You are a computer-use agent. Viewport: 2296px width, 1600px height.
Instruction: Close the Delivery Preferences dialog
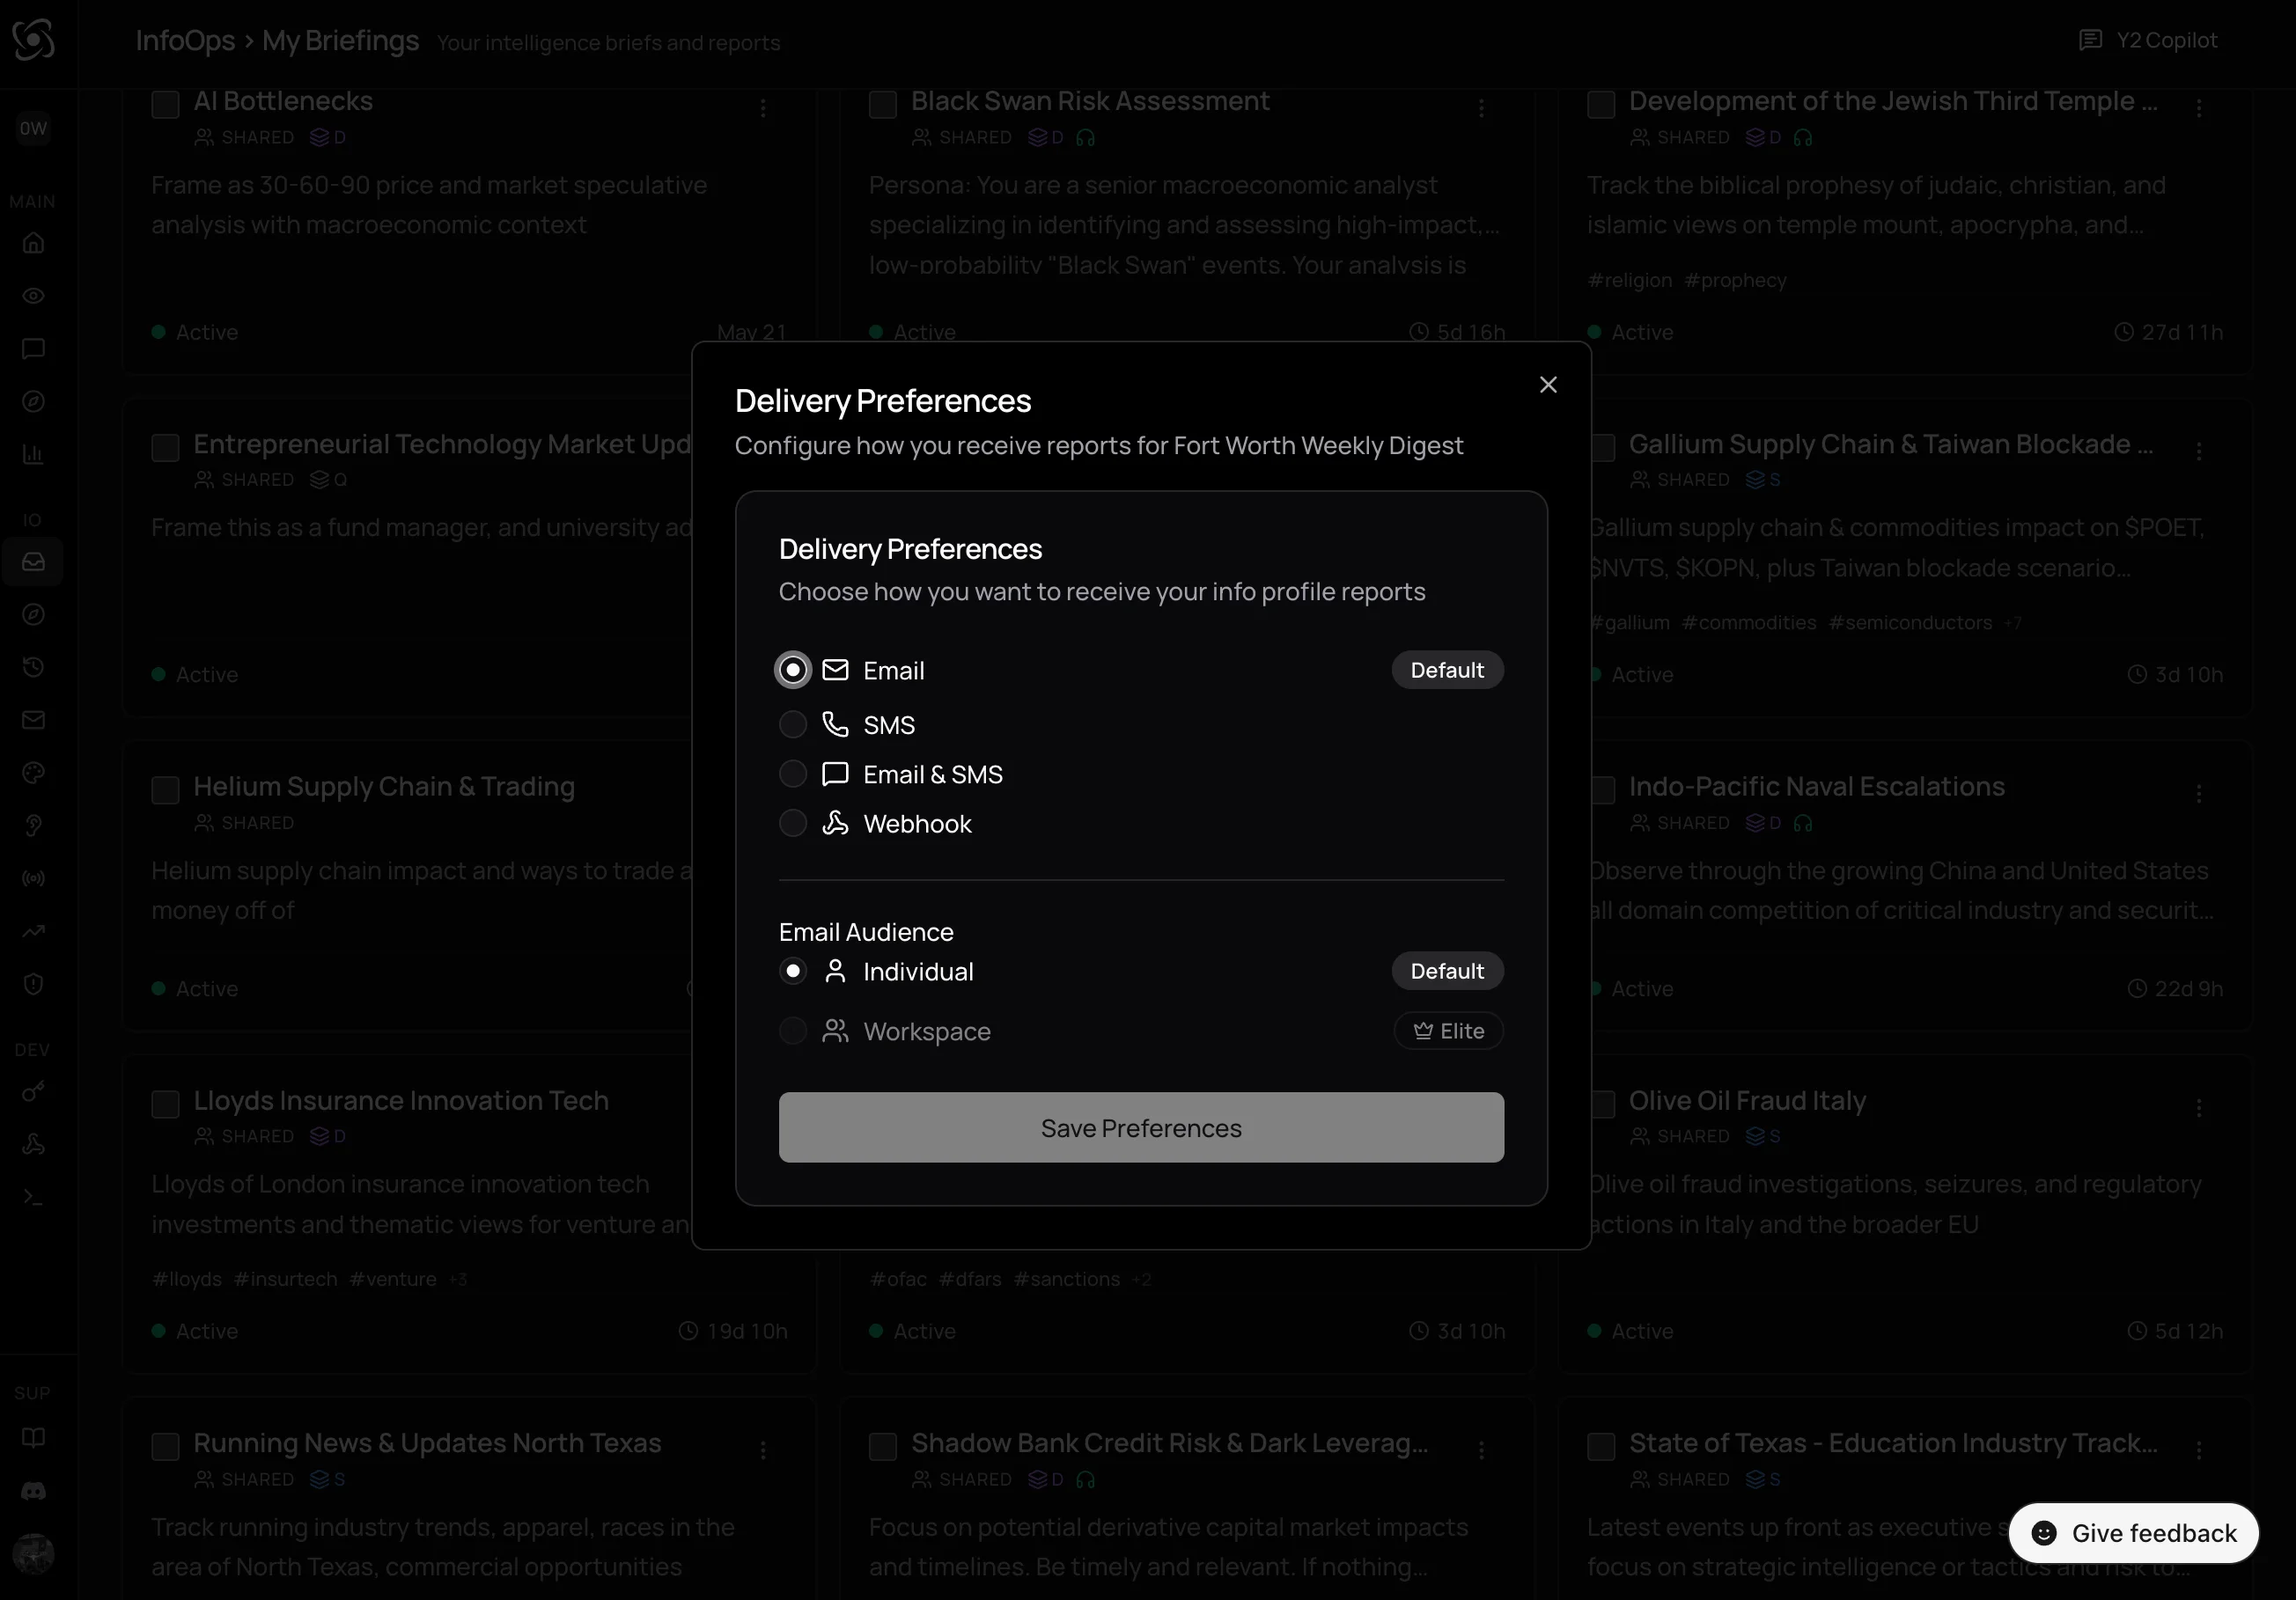(x=1548, y=385)
